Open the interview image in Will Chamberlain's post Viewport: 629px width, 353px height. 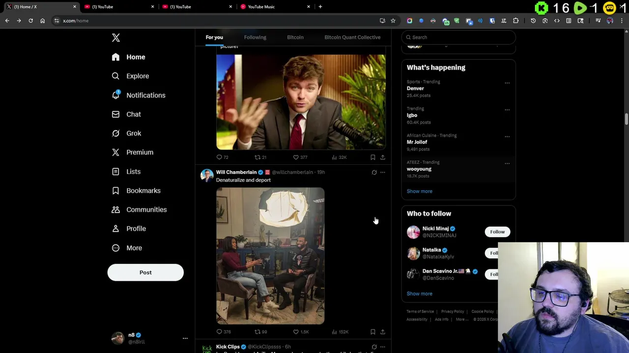click(270, 256)
